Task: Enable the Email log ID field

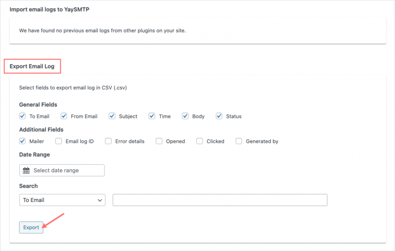Action: [x=58, y=141]
